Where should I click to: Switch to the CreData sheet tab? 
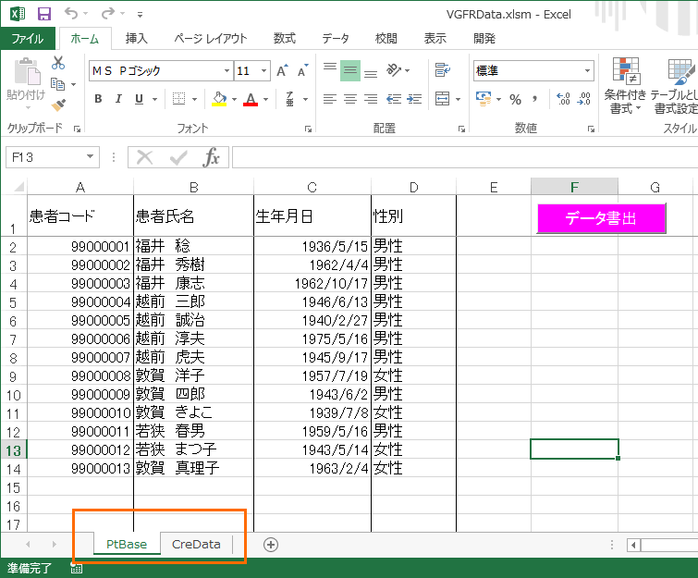[x=196, y=545]
